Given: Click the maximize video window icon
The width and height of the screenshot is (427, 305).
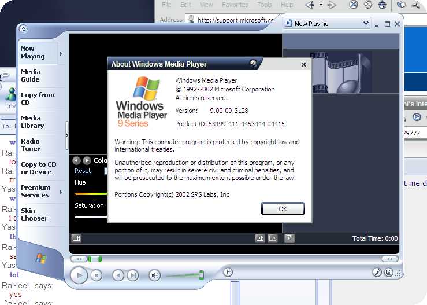Looking at the screenshot, I should tap(260, 238).
